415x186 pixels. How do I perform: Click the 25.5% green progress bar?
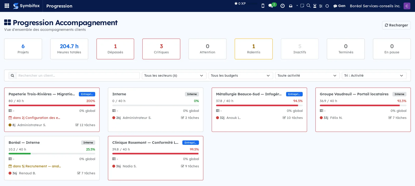point(52,154)
